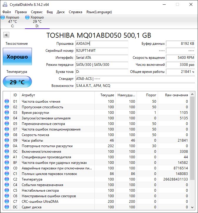
Task: Open the Диск menu
Action: 61,12
